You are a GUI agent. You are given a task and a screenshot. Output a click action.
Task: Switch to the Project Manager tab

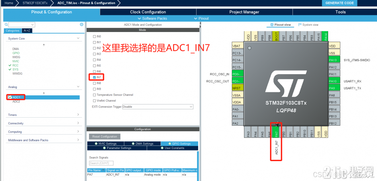[x=244, y=12]
